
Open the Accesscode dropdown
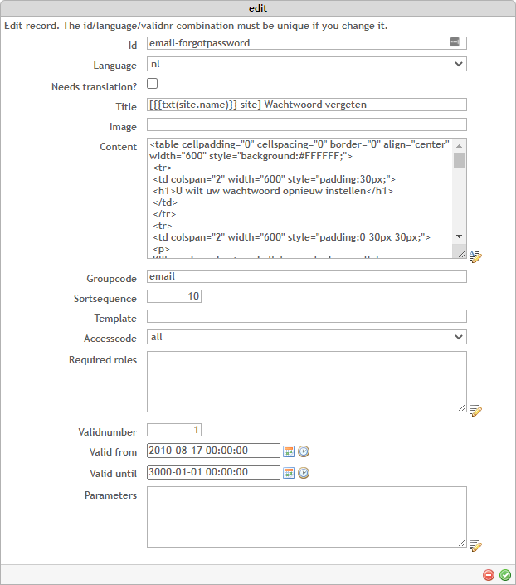pos(307,337)
